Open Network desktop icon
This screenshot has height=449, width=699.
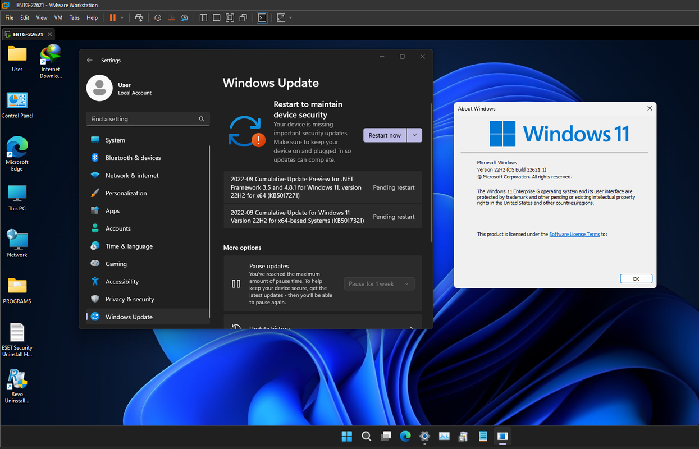pos(17,244)
